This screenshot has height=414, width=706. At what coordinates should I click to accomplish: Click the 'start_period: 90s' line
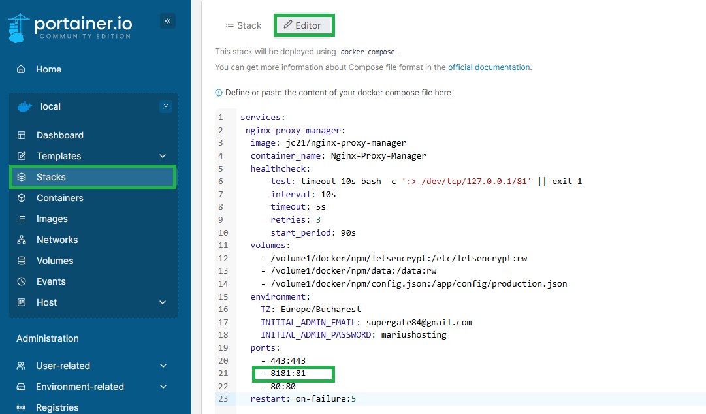point(313,233)
